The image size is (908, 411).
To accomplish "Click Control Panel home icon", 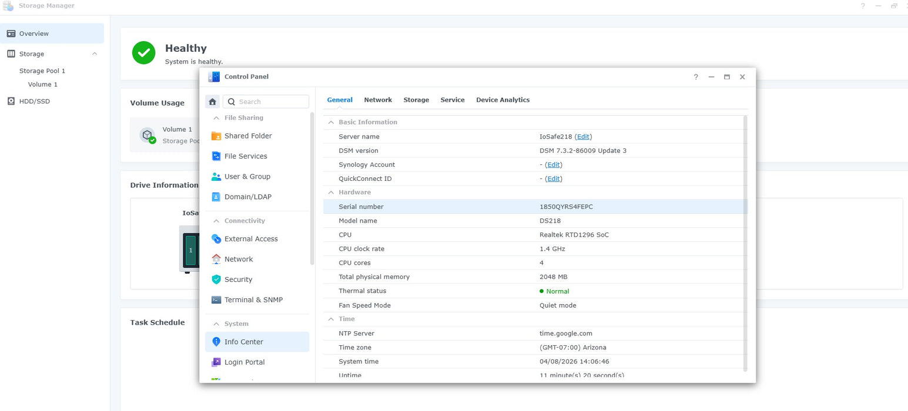I will coord(213,102).
